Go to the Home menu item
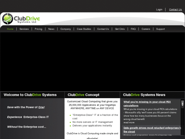This screenshot has height=139, width=185. point(10,29)
